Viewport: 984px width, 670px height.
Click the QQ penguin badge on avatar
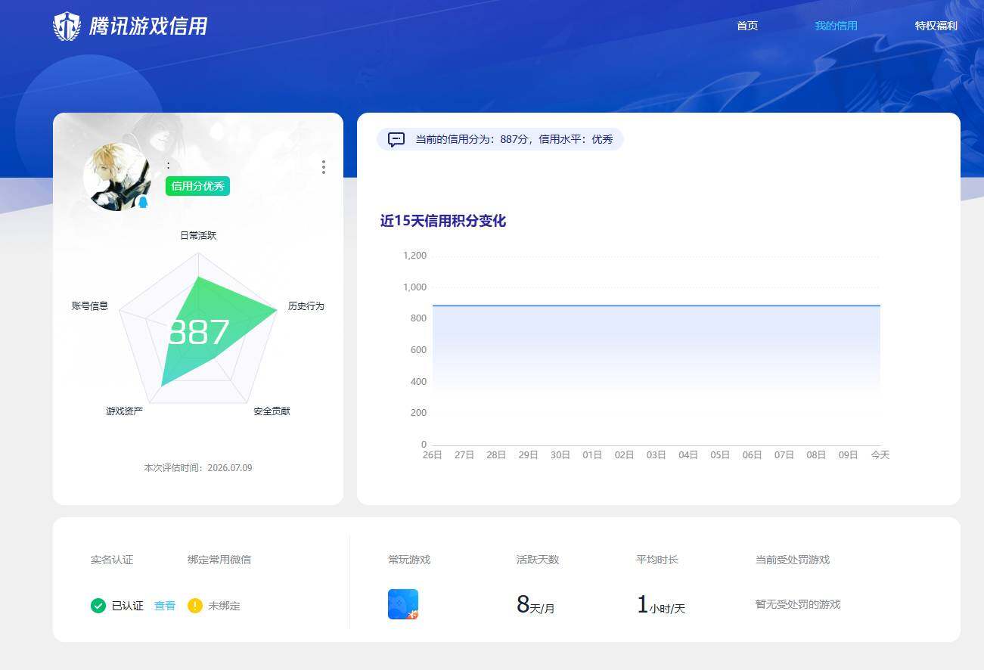point(142,201)
